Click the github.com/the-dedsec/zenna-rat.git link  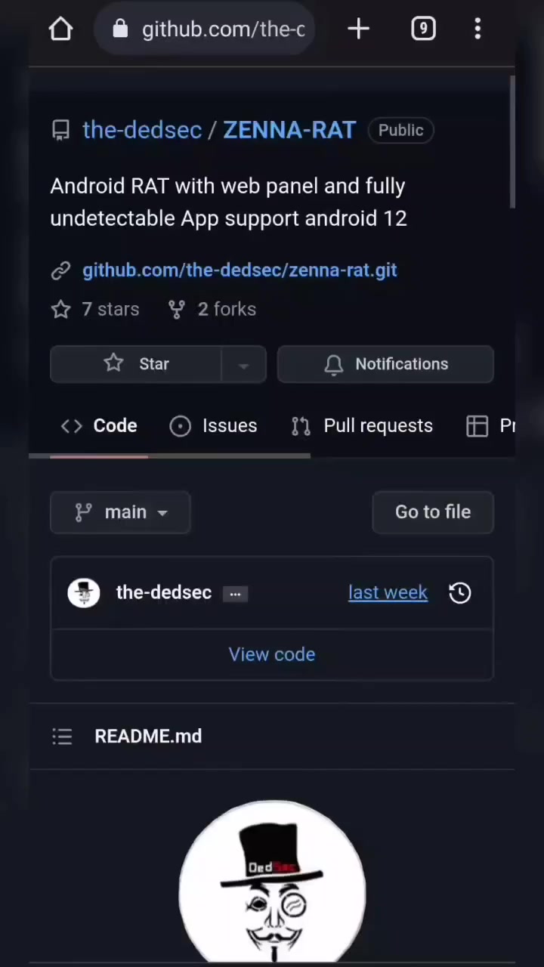coord(240,270)
